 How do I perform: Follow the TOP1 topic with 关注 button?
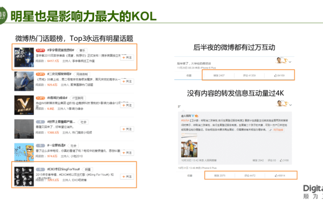(127, 57)
